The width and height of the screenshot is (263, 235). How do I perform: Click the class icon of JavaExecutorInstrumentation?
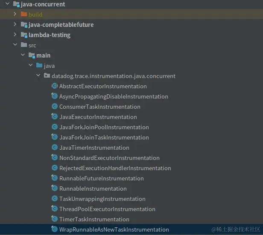55,116
